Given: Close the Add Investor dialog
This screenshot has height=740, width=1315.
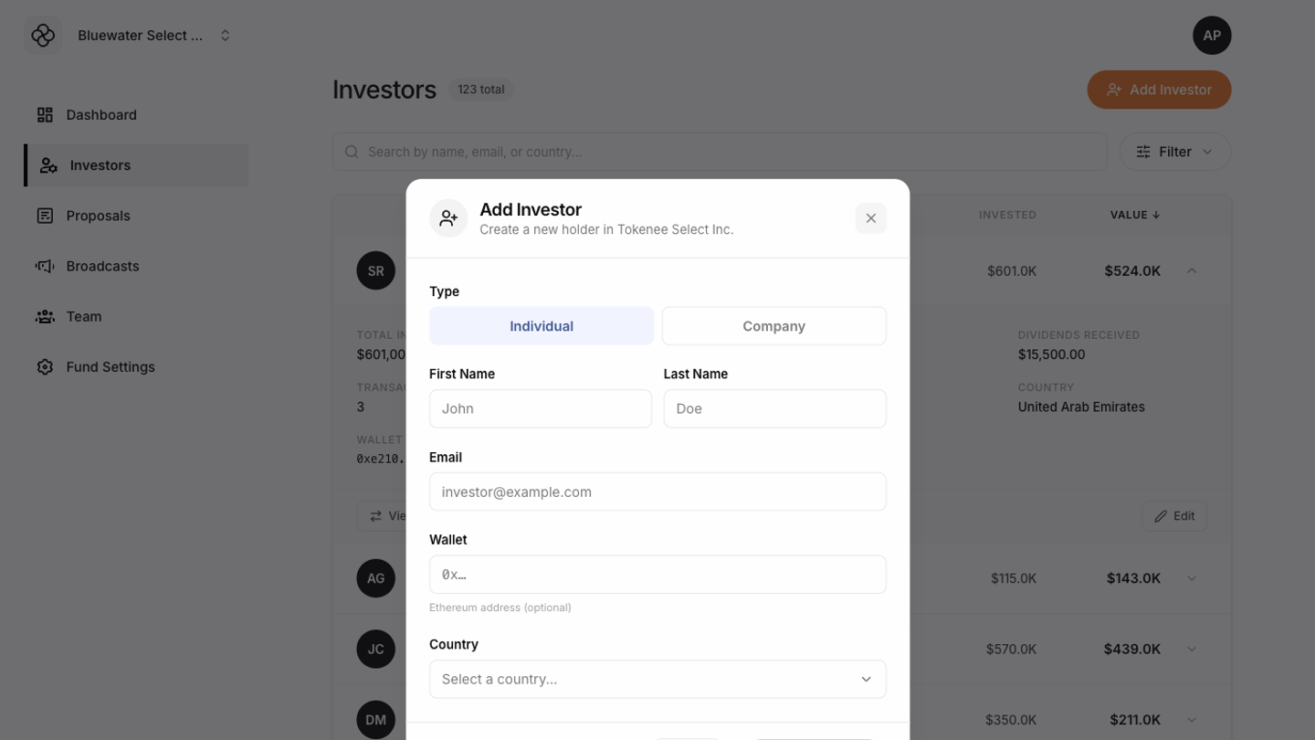Looking at the screenshot, I should (870, 218).
